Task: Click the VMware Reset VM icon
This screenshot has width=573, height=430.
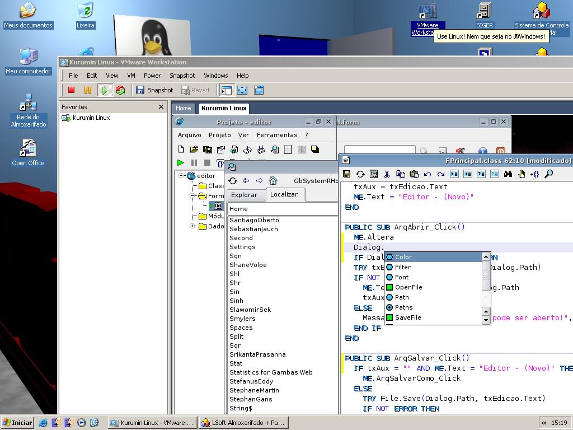Action: click(120, 90)
